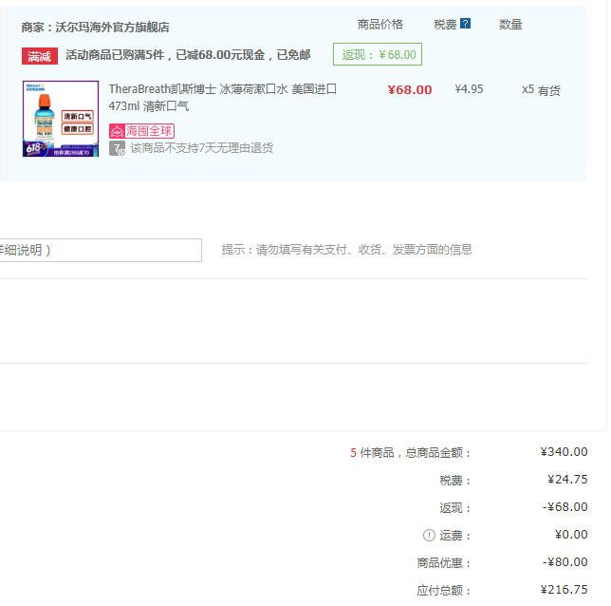Click the product discount -¥80.00
Viewport: 611px width, 606px height.
coord(565,562)
